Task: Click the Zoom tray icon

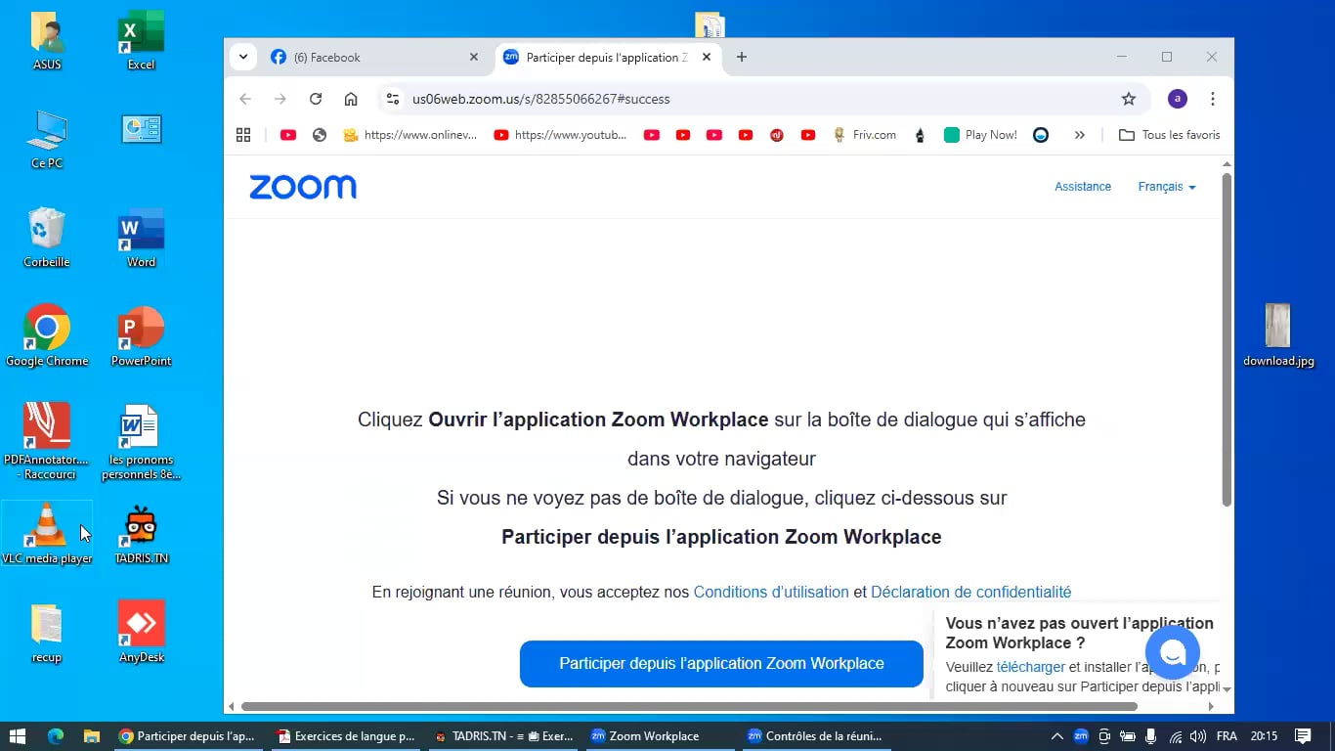Action: coord(1081,736)
